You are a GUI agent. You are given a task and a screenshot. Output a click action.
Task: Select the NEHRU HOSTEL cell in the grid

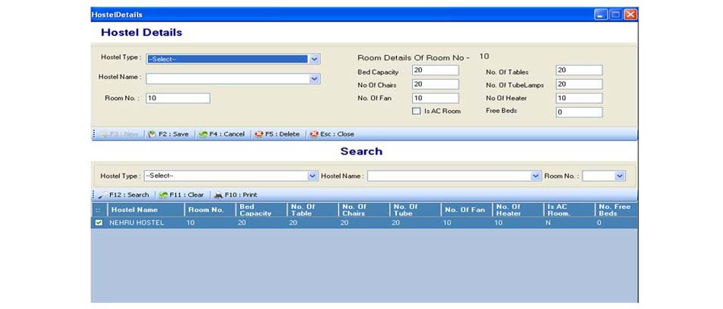tap(146, 223)
